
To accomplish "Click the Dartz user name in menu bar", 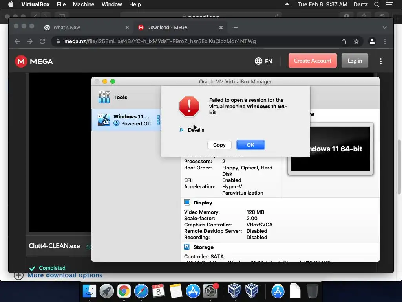I will click(361, 4).
